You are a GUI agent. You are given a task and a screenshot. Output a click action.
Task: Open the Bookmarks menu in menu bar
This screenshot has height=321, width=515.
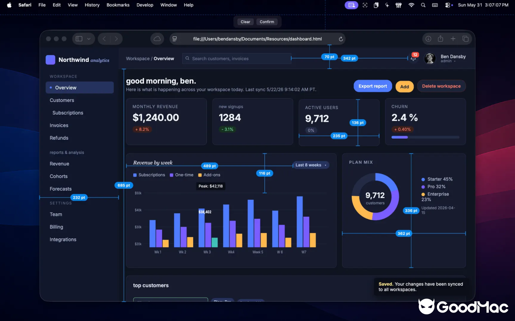[118, 5]
